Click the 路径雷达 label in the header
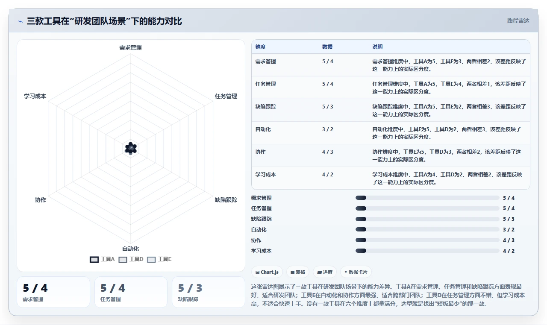Image resolution: width=547 pixels, height=325 pixels. 518,20
